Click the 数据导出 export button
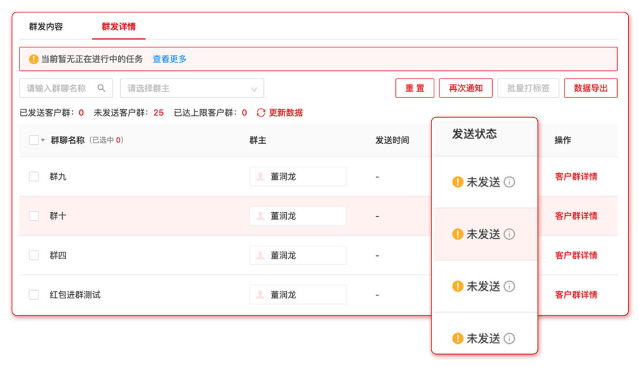 click(590, 88)
